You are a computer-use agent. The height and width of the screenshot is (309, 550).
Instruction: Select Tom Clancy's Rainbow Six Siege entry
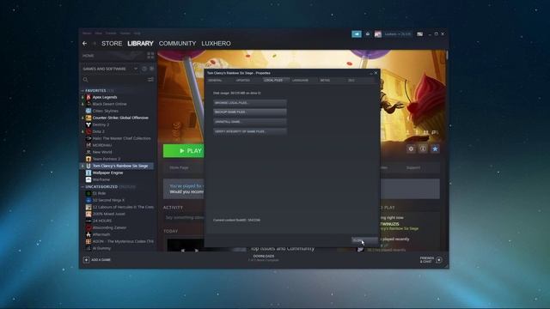point(118,166)
